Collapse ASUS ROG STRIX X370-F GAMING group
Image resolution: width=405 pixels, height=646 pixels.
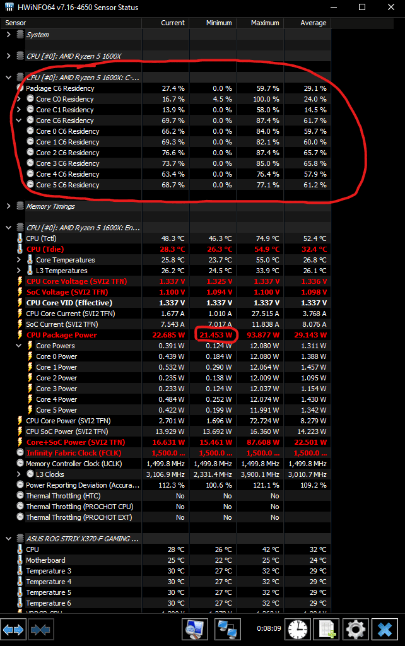(8, 539)
